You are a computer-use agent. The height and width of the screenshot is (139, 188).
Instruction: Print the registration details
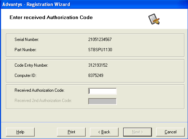[71, 132]
